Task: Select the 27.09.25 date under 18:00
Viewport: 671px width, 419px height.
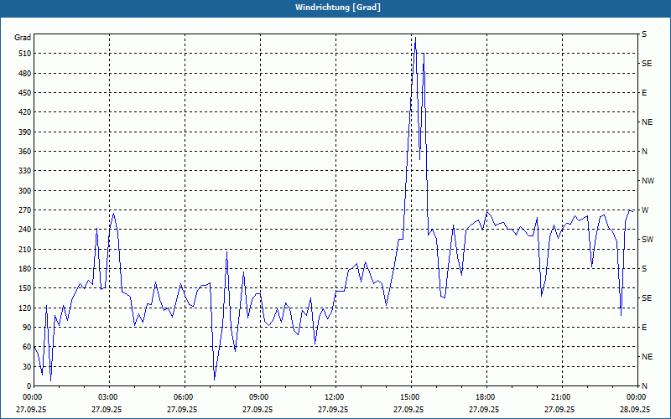Action: pos(484,410)
